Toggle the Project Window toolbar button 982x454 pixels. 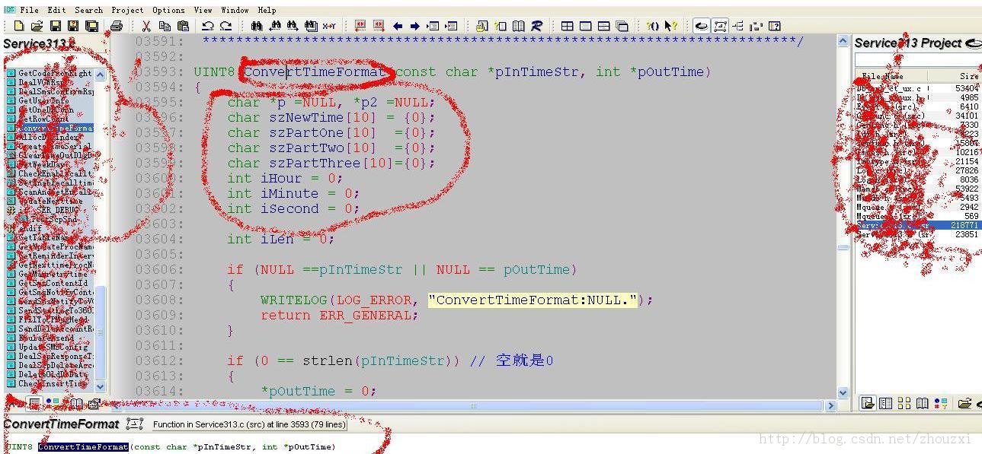701,26
